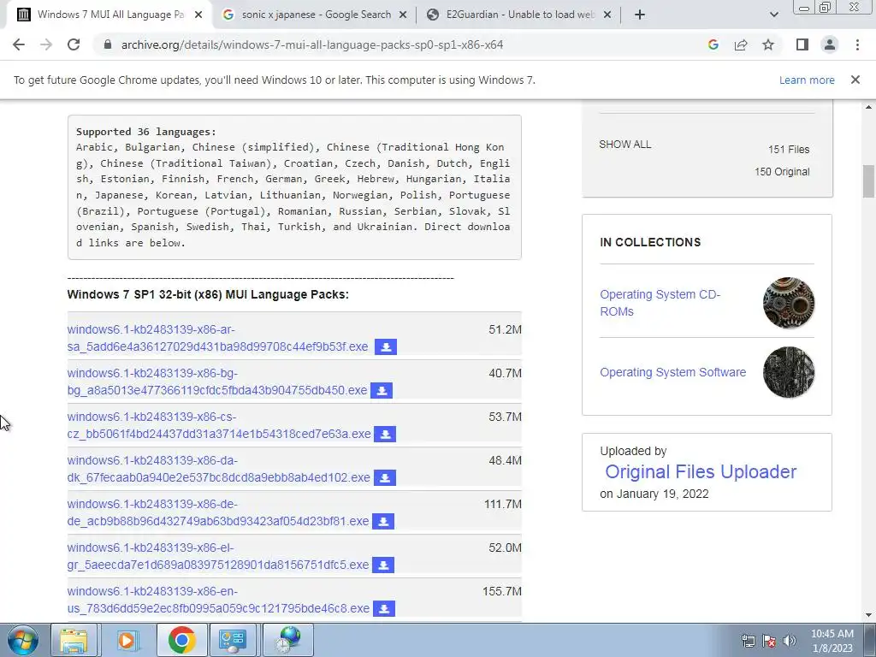Image resolution: width=876 pixels, height=657 pixels.
Task: Open the Original Files Uploader profile
Action: (x=701, y=471)
